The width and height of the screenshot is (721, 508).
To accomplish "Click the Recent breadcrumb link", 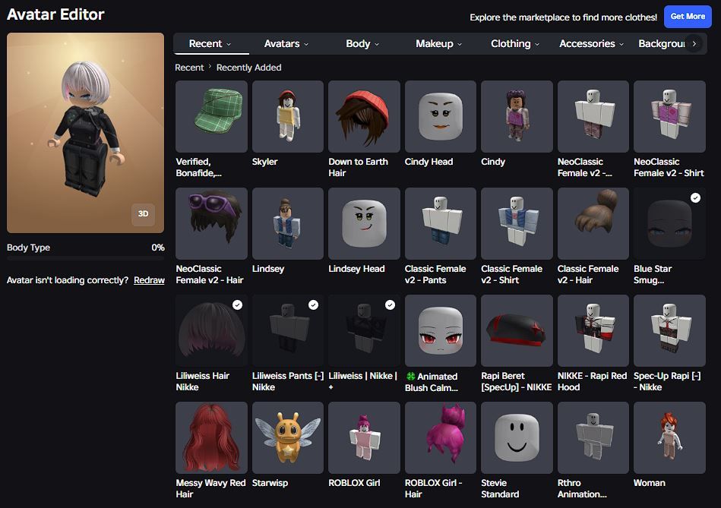I will [x=189, y=68].
